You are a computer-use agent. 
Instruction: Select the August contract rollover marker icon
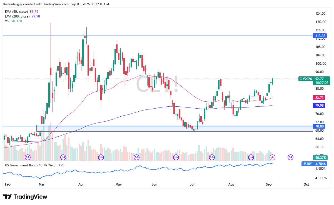click(251, 157)
